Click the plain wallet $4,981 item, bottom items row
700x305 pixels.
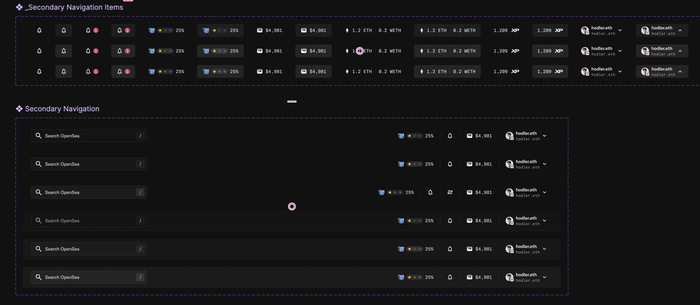(270, 71)
